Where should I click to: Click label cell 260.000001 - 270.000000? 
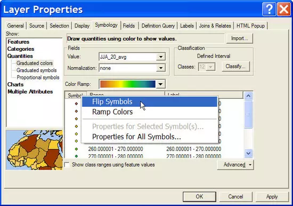point(193,149)
